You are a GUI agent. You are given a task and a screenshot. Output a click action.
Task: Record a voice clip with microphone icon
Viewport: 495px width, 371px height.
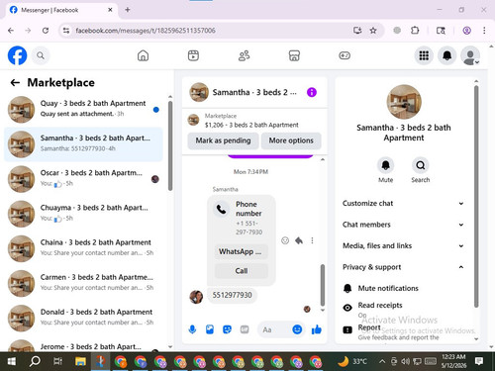click(192, 329)
